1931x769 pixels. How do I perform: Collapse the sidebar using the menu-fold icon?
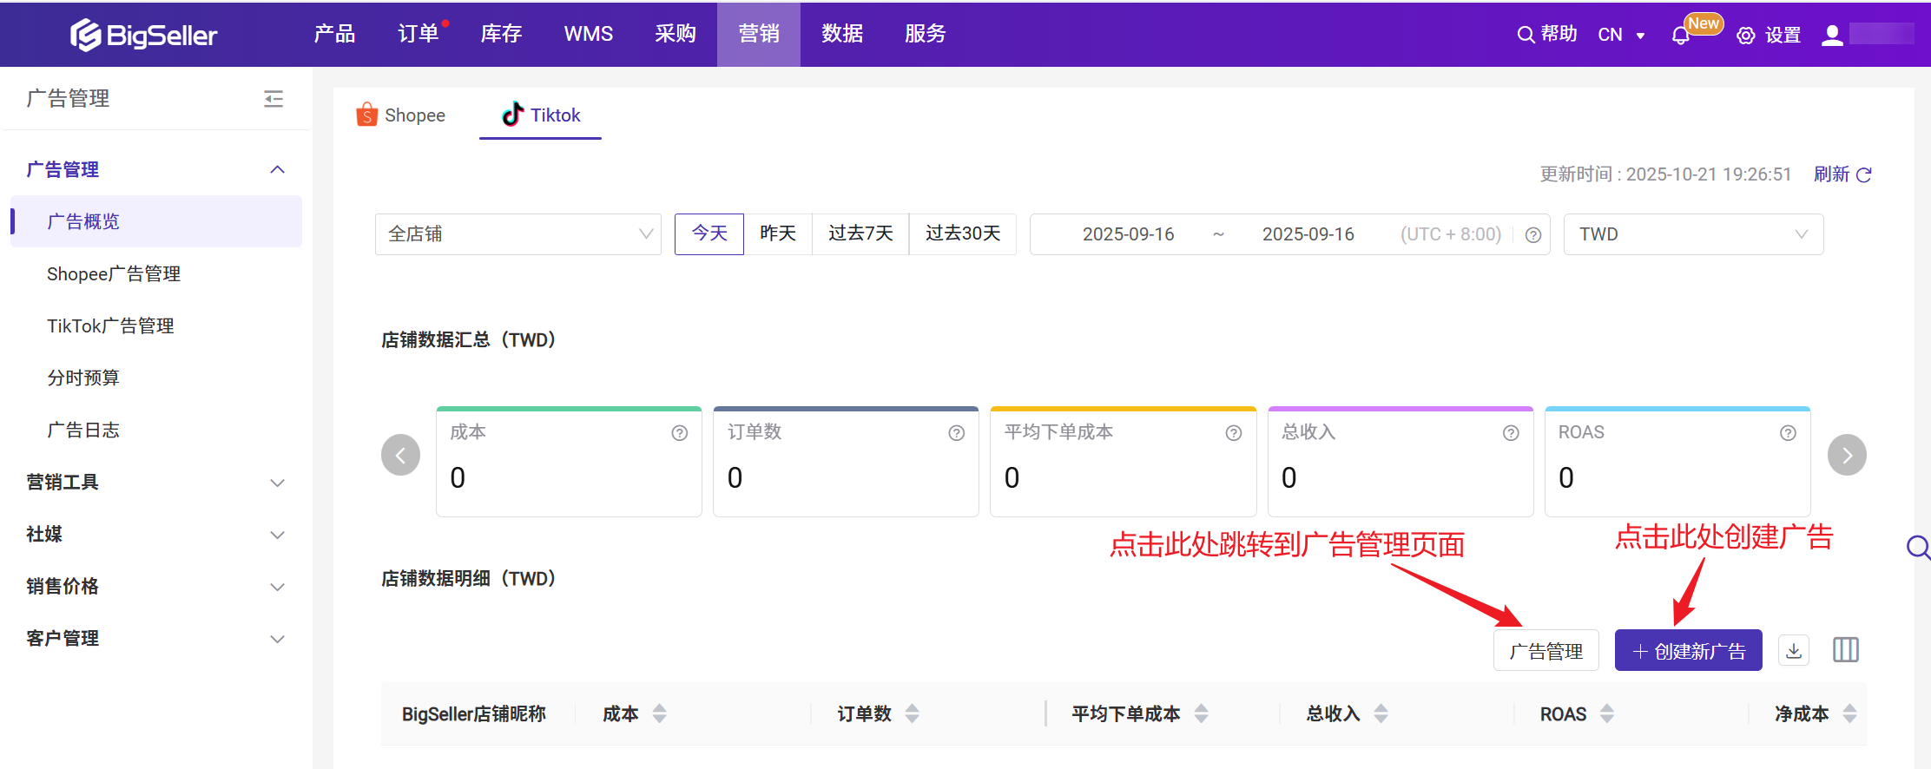(x=274, y=99)
